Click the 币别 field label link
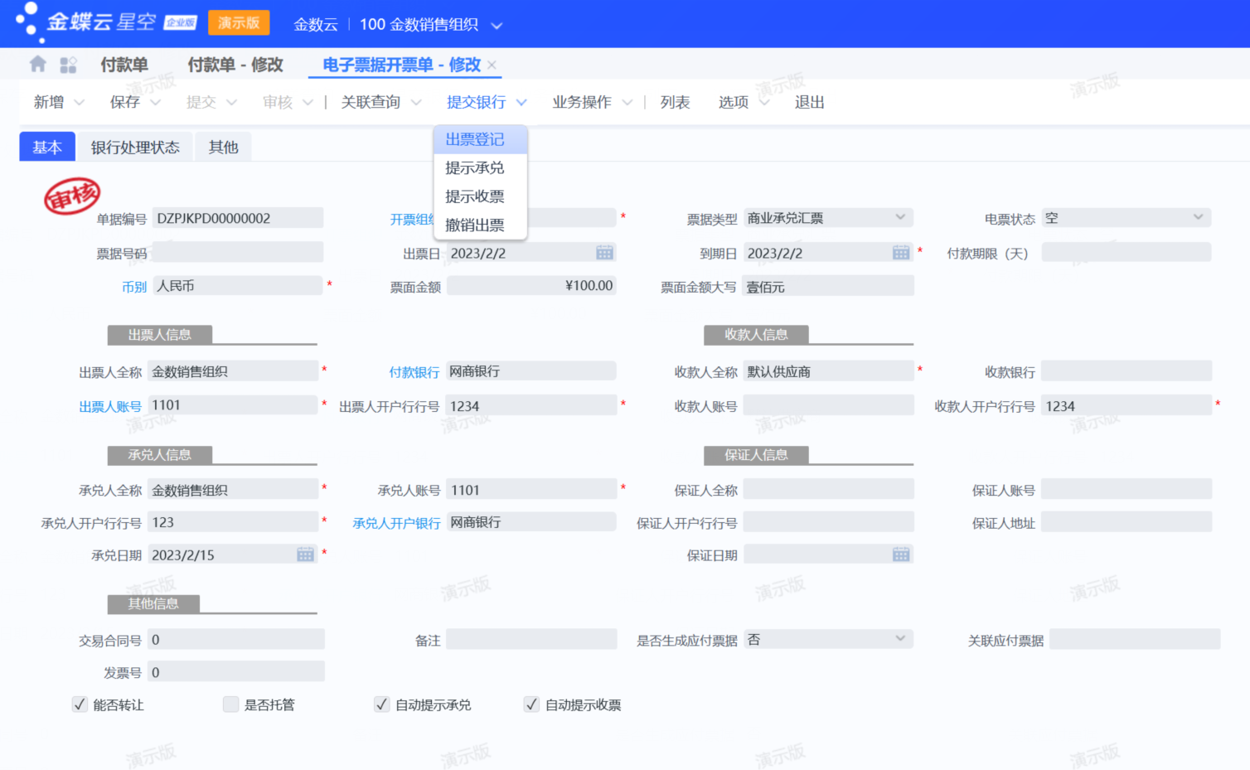This screenshot has height=770, width=1250. coord(134,287)
